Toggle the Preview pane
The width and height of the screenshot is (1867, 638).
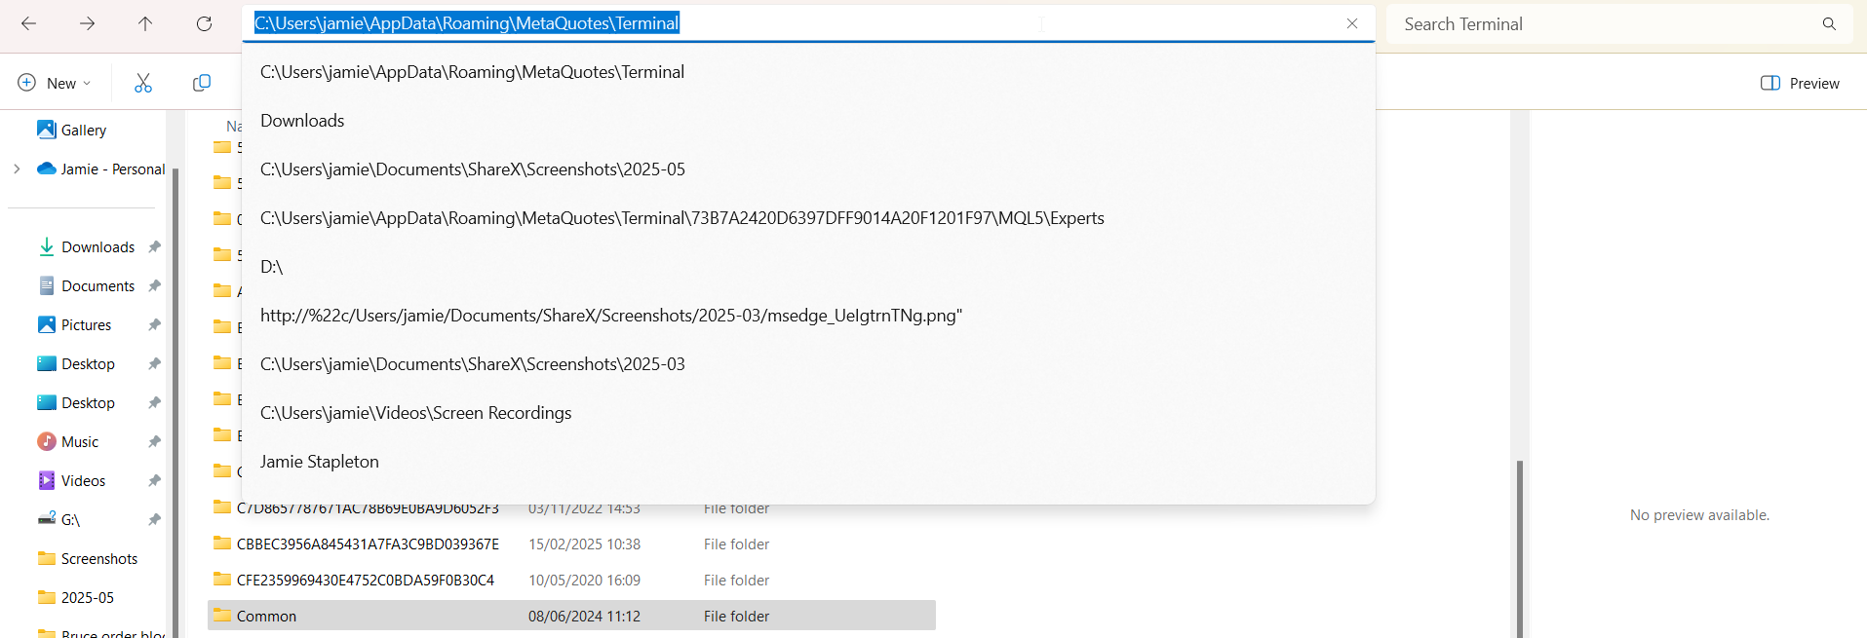[x=1800, y=83]
